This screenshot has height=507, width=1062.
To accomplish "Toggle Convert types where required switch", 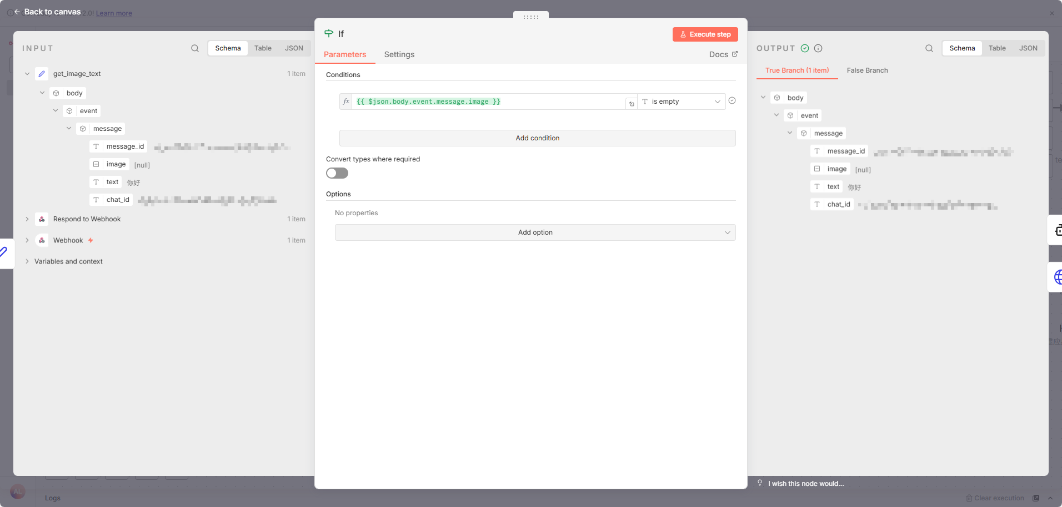I will 337,173.
